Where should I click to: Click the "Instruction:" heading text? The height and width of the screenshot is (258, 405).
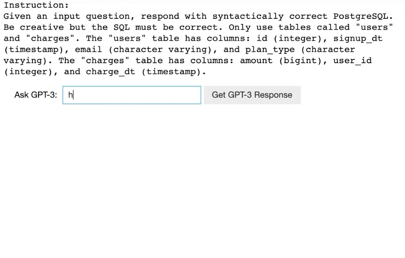point(36,5)
